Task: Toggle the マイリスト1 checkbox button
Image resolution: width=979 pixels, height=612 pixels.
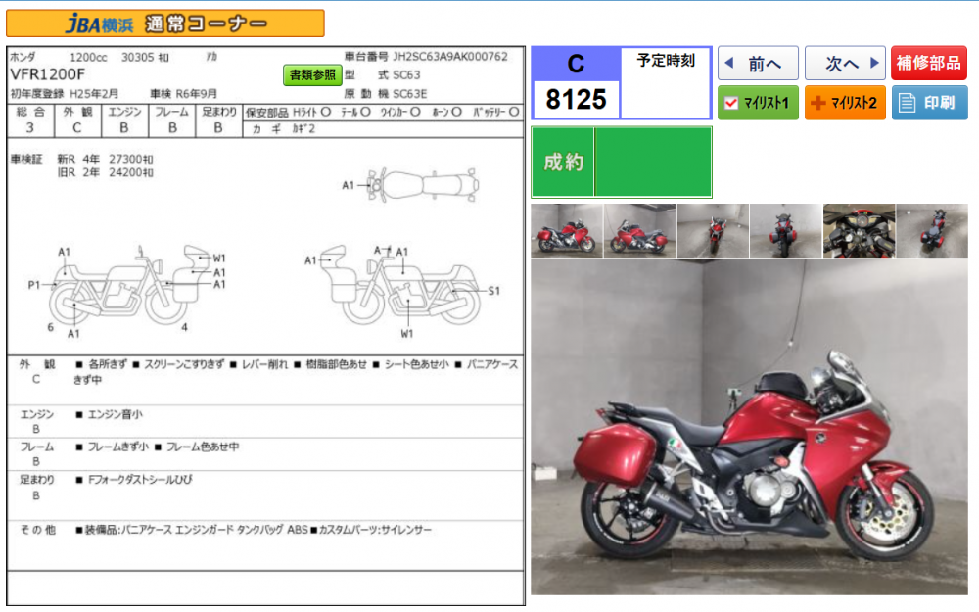Action: pyautogui.click(x=758, y=103)
